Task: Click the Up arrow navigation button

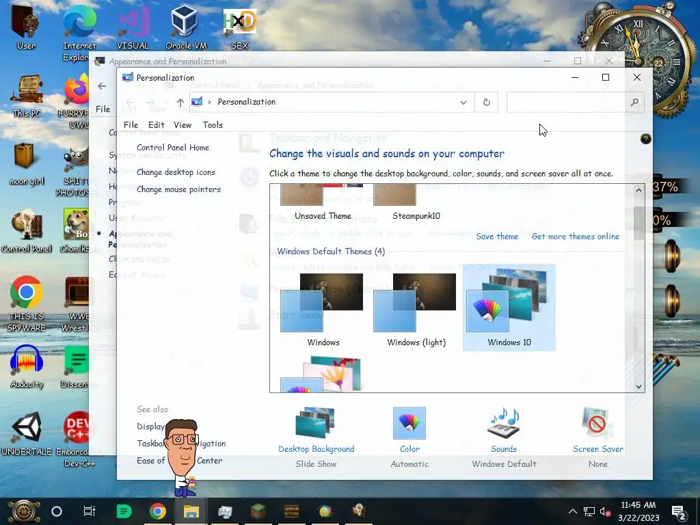Action: point(180,103)
